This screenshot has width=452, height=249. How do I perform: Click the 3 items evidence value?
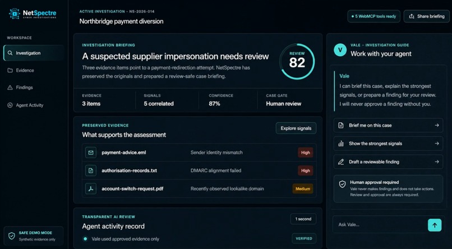91,104
